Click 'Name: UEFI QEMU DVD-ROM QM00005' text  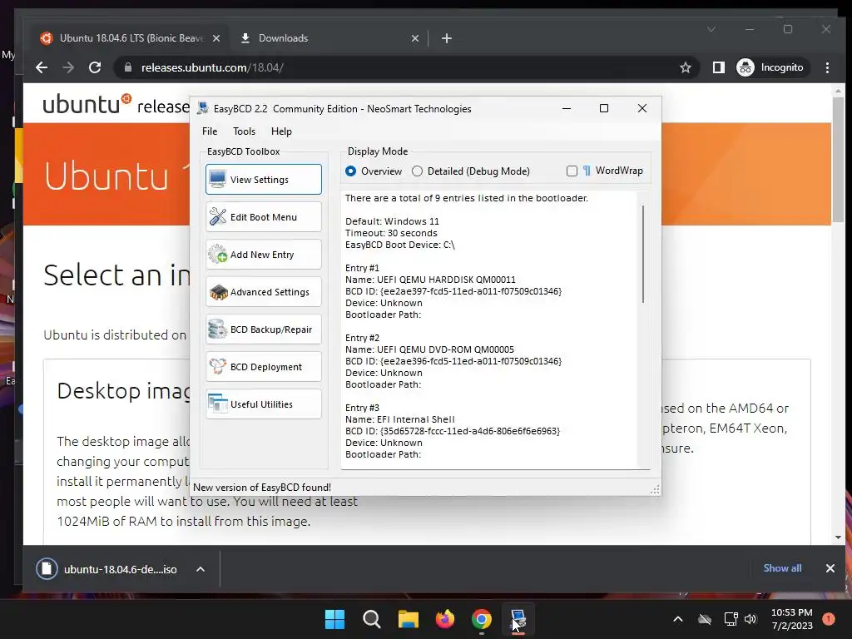pos(429,349)
